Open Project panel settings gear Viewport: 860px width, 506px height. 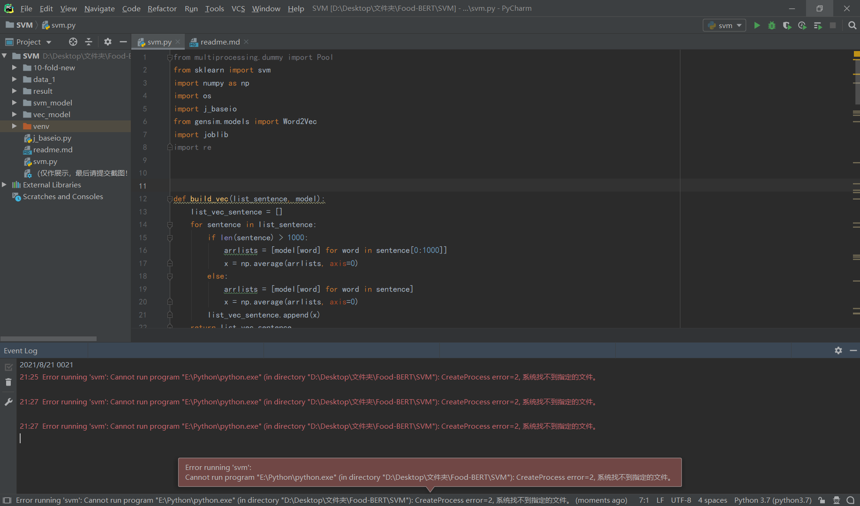pos(108,42)
